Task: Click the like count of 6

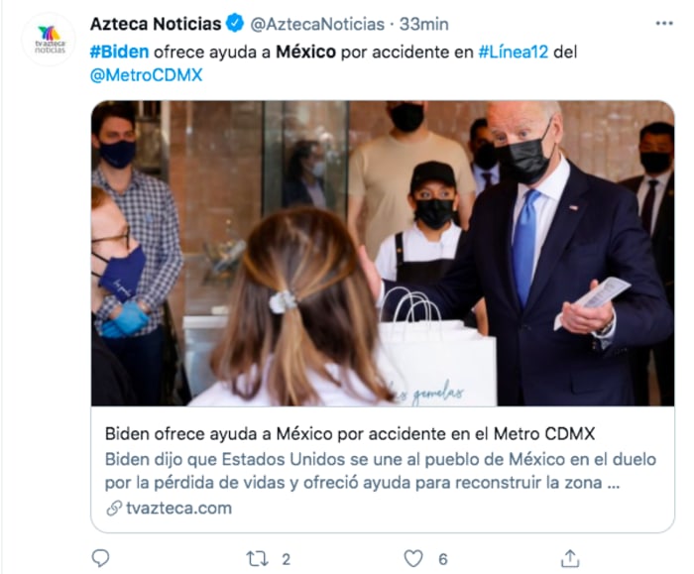Action: coord(443,559)
